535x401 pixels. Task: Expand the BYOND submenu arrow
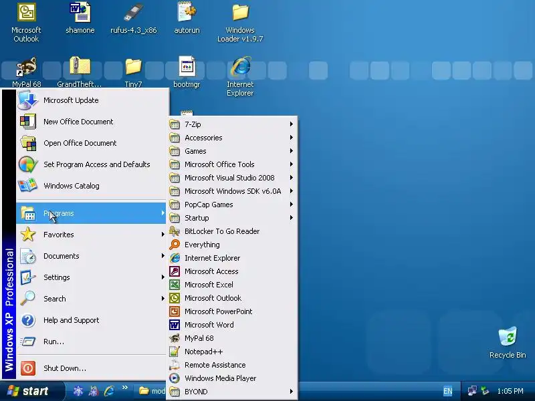click(292, 392)
